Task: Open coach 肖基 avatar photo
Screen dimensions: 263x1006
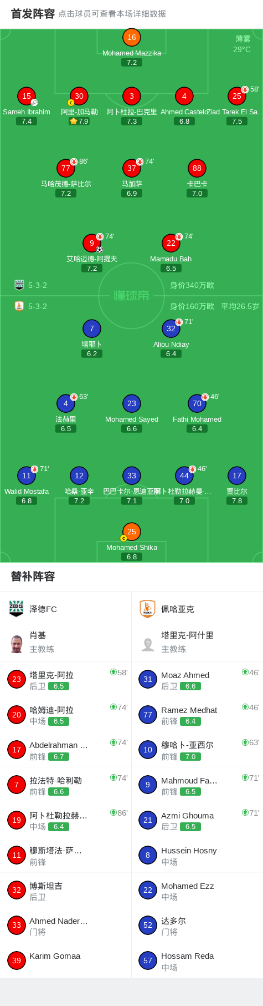Action: tap(17, 644)
